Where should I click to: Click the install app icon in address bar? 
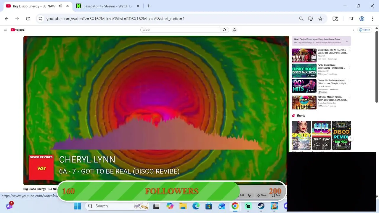point(311,19)
